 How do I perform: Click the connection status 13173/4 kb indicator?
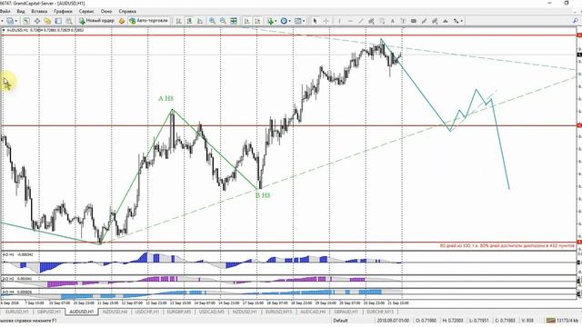click(562, 321)
